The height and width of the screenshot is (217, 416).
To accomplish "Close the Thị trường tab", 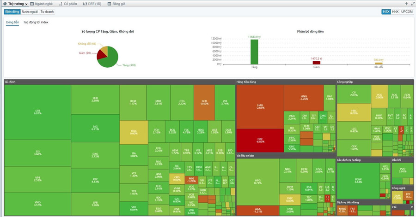I will click(x=26, y=4).
